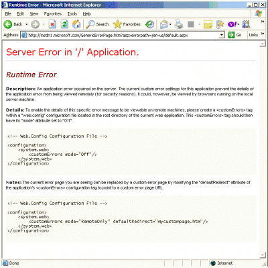
Task: Expand the address bar dropdown list
Action: point(222,35)
